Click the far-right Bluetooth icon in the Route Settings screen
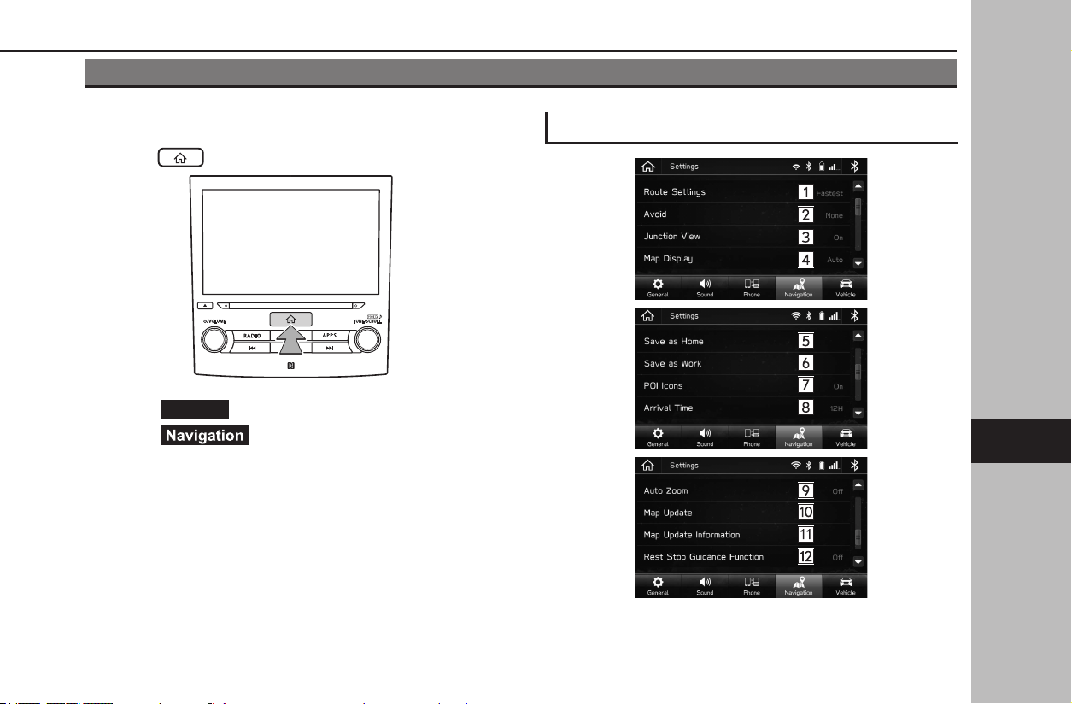This screenshot has height=704, width=1072. [855, 167]
